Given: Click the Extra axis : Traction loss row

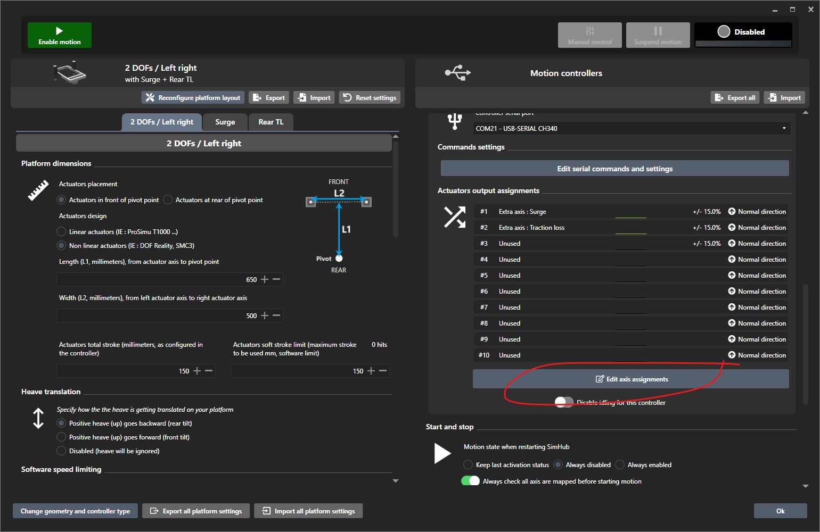Looking at the screenshot, I should pos(631,228).
